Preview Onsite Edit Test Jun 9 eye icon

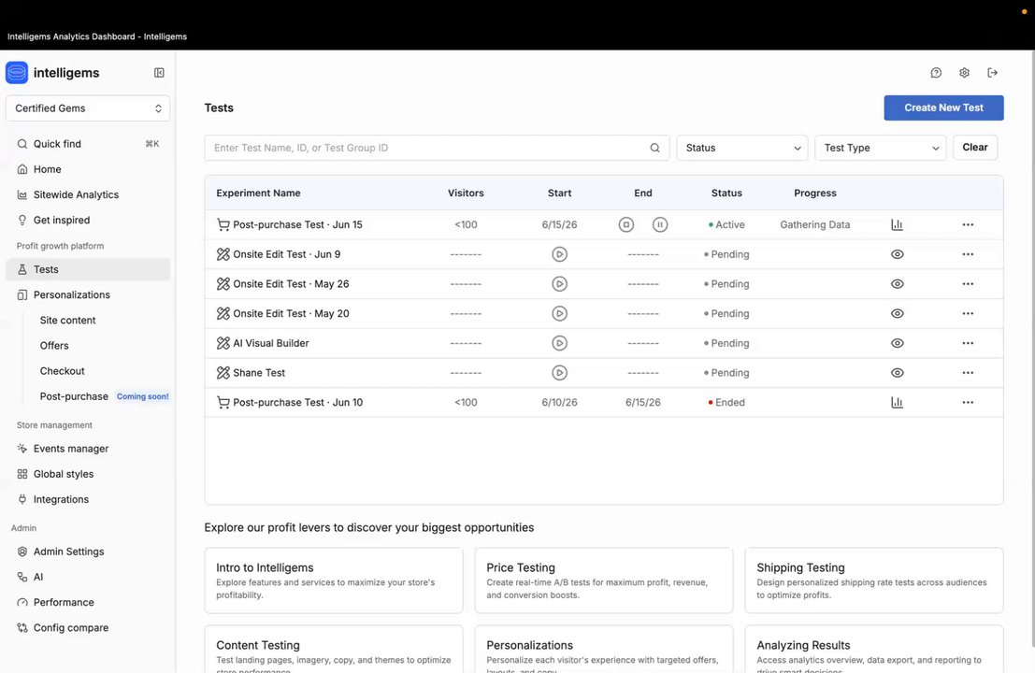(897, 254)
